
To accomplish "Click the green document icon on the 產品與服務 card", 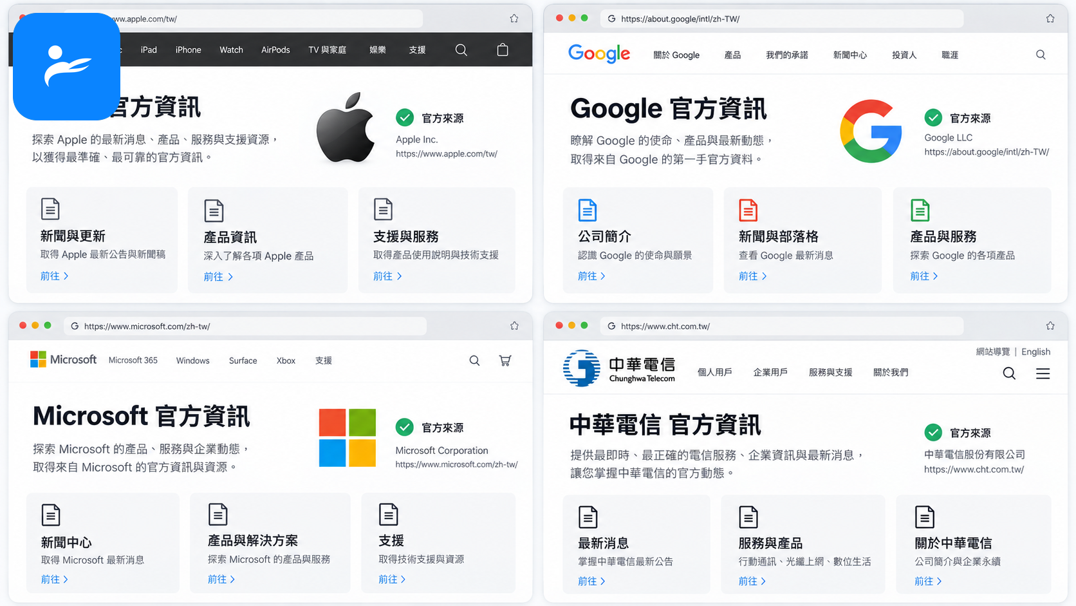I will point(920,210).
